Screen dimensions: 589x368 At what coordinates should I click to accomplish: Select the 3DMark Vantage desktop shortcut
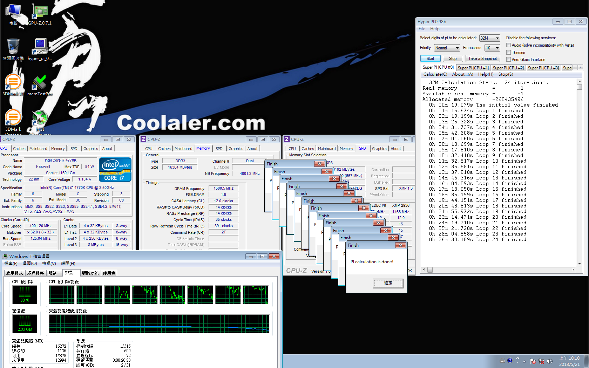click(x=13, y=121)
